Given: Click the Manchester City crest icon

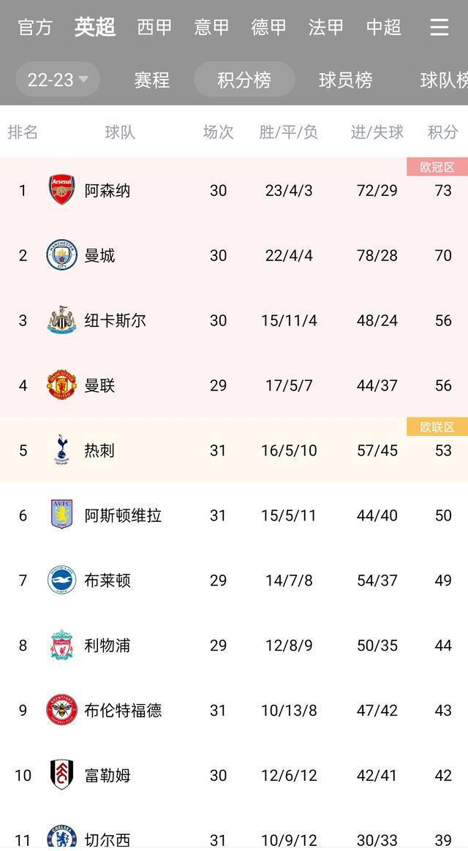Looking at the screenshot, I should coord(62,255).
